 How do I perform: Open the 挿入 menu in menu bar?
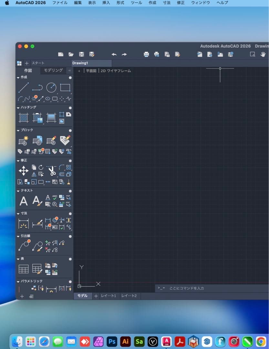click(106, 3)
